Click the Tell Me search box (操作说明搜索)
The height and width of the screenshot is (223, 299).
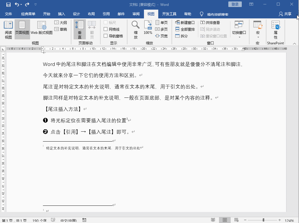point(218,14)
